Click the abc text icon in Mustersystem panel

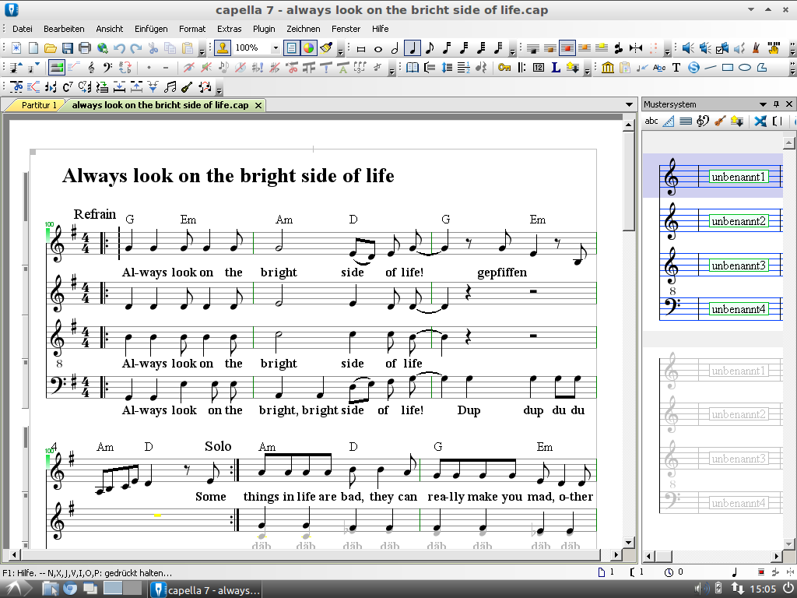pos(651,121)
